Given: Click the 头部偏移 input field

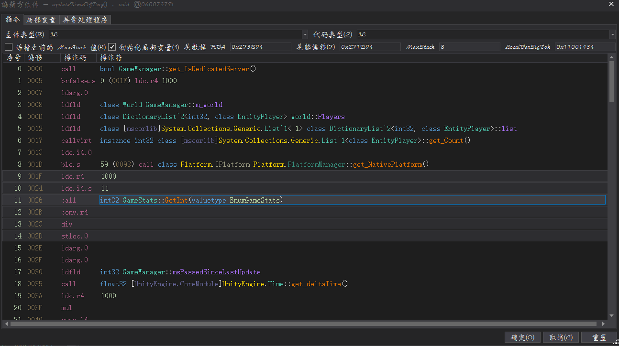Looking at the screenshot, I should click(370, 47).
